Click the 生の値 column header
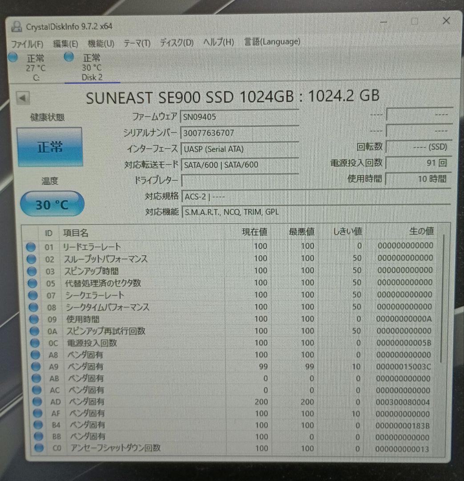 pos(422,231)
